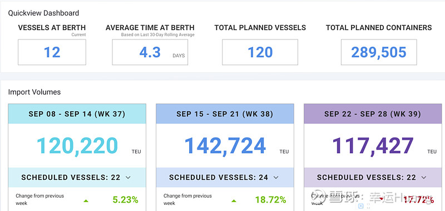Image resolution: width=445 pixels, height=211 pixels.
Task: Click the Quickview Dashboard heading
Action: (x=43, y=13)
